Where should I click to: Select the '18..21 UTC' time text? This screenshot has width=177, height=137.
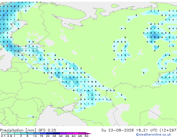[147, 130]
